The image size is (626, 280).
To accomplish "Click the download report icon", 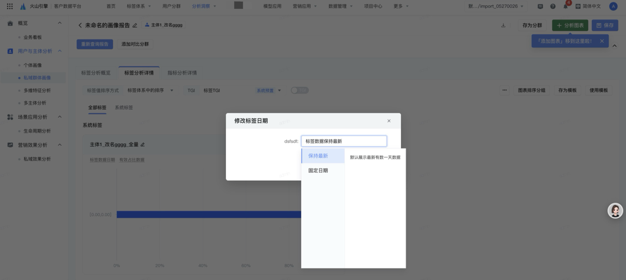I will point(503,25).
